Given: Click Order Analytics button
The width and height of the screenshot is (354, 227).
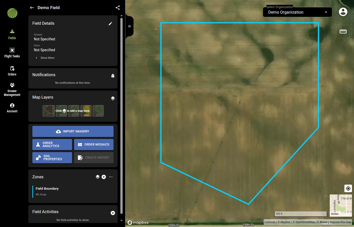Looking at the screenshot, I should [52, 145].
